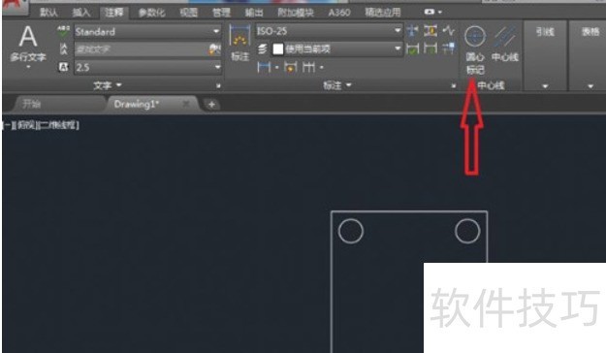Image resolution: width=606 pixels, height=353 pixels.
Task: Select the Continue dimension tool
Action: click(308, 67)
